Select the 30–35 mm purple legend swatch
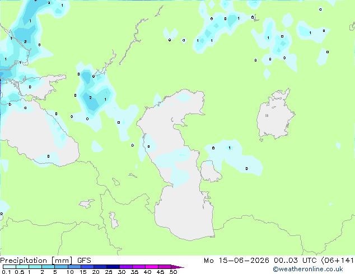The height and width of the screenshot is (274, 355). (126, 267)
